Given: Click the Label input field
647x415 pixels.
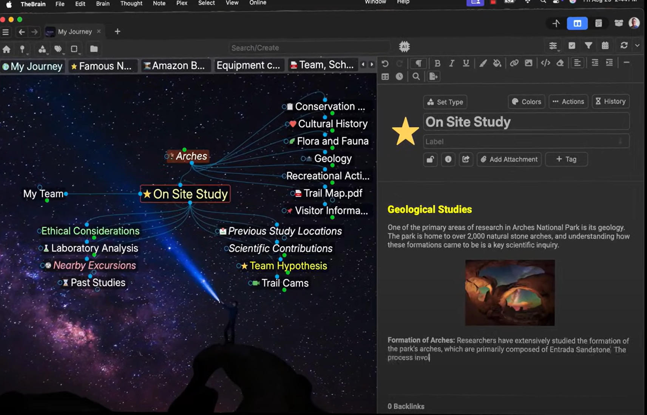Looking at the screenshot, I should pos(526,141).
